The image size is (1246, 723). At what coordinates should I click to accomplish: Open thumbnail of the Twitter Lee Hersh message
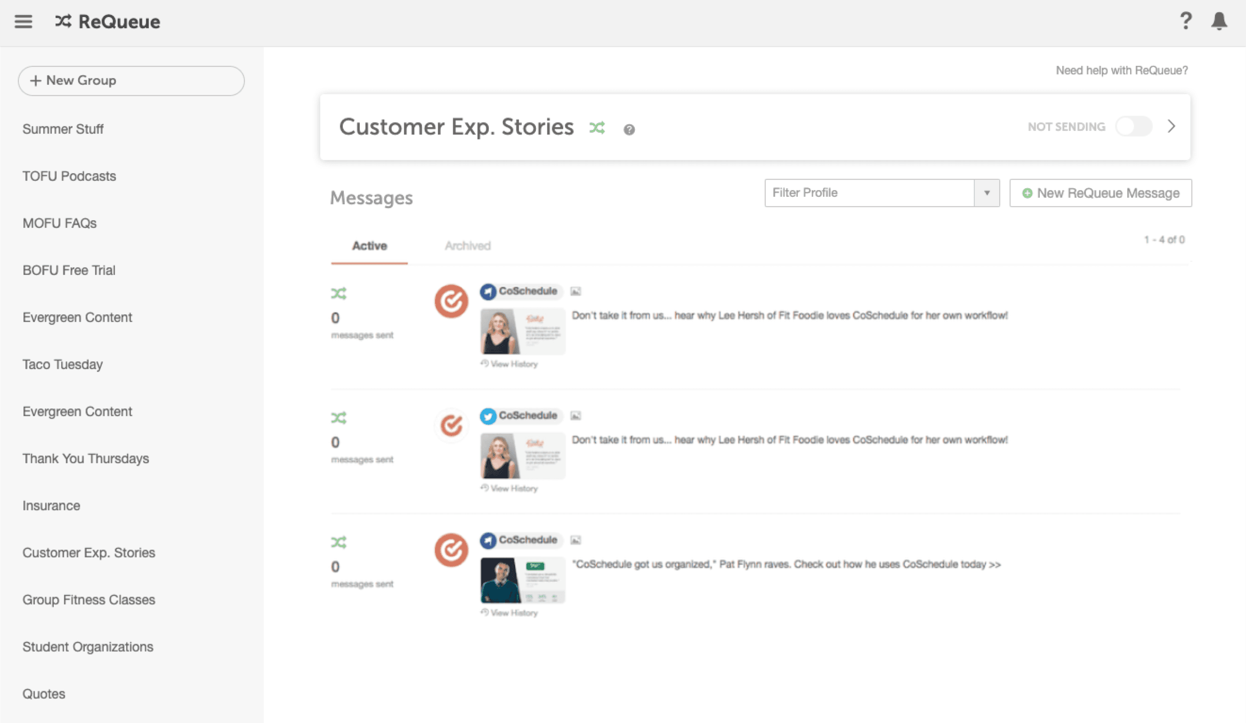pyautogui.click(x=523, y=456)
